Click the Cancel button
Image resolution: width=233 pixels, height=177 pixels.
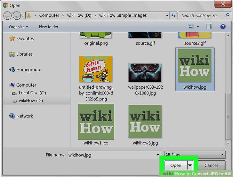[211, 165]
